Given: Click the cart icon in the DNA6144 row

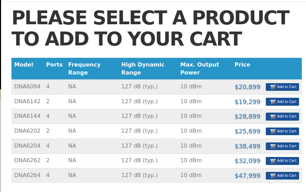Looking at the screenshot, I should pos(273,116).
